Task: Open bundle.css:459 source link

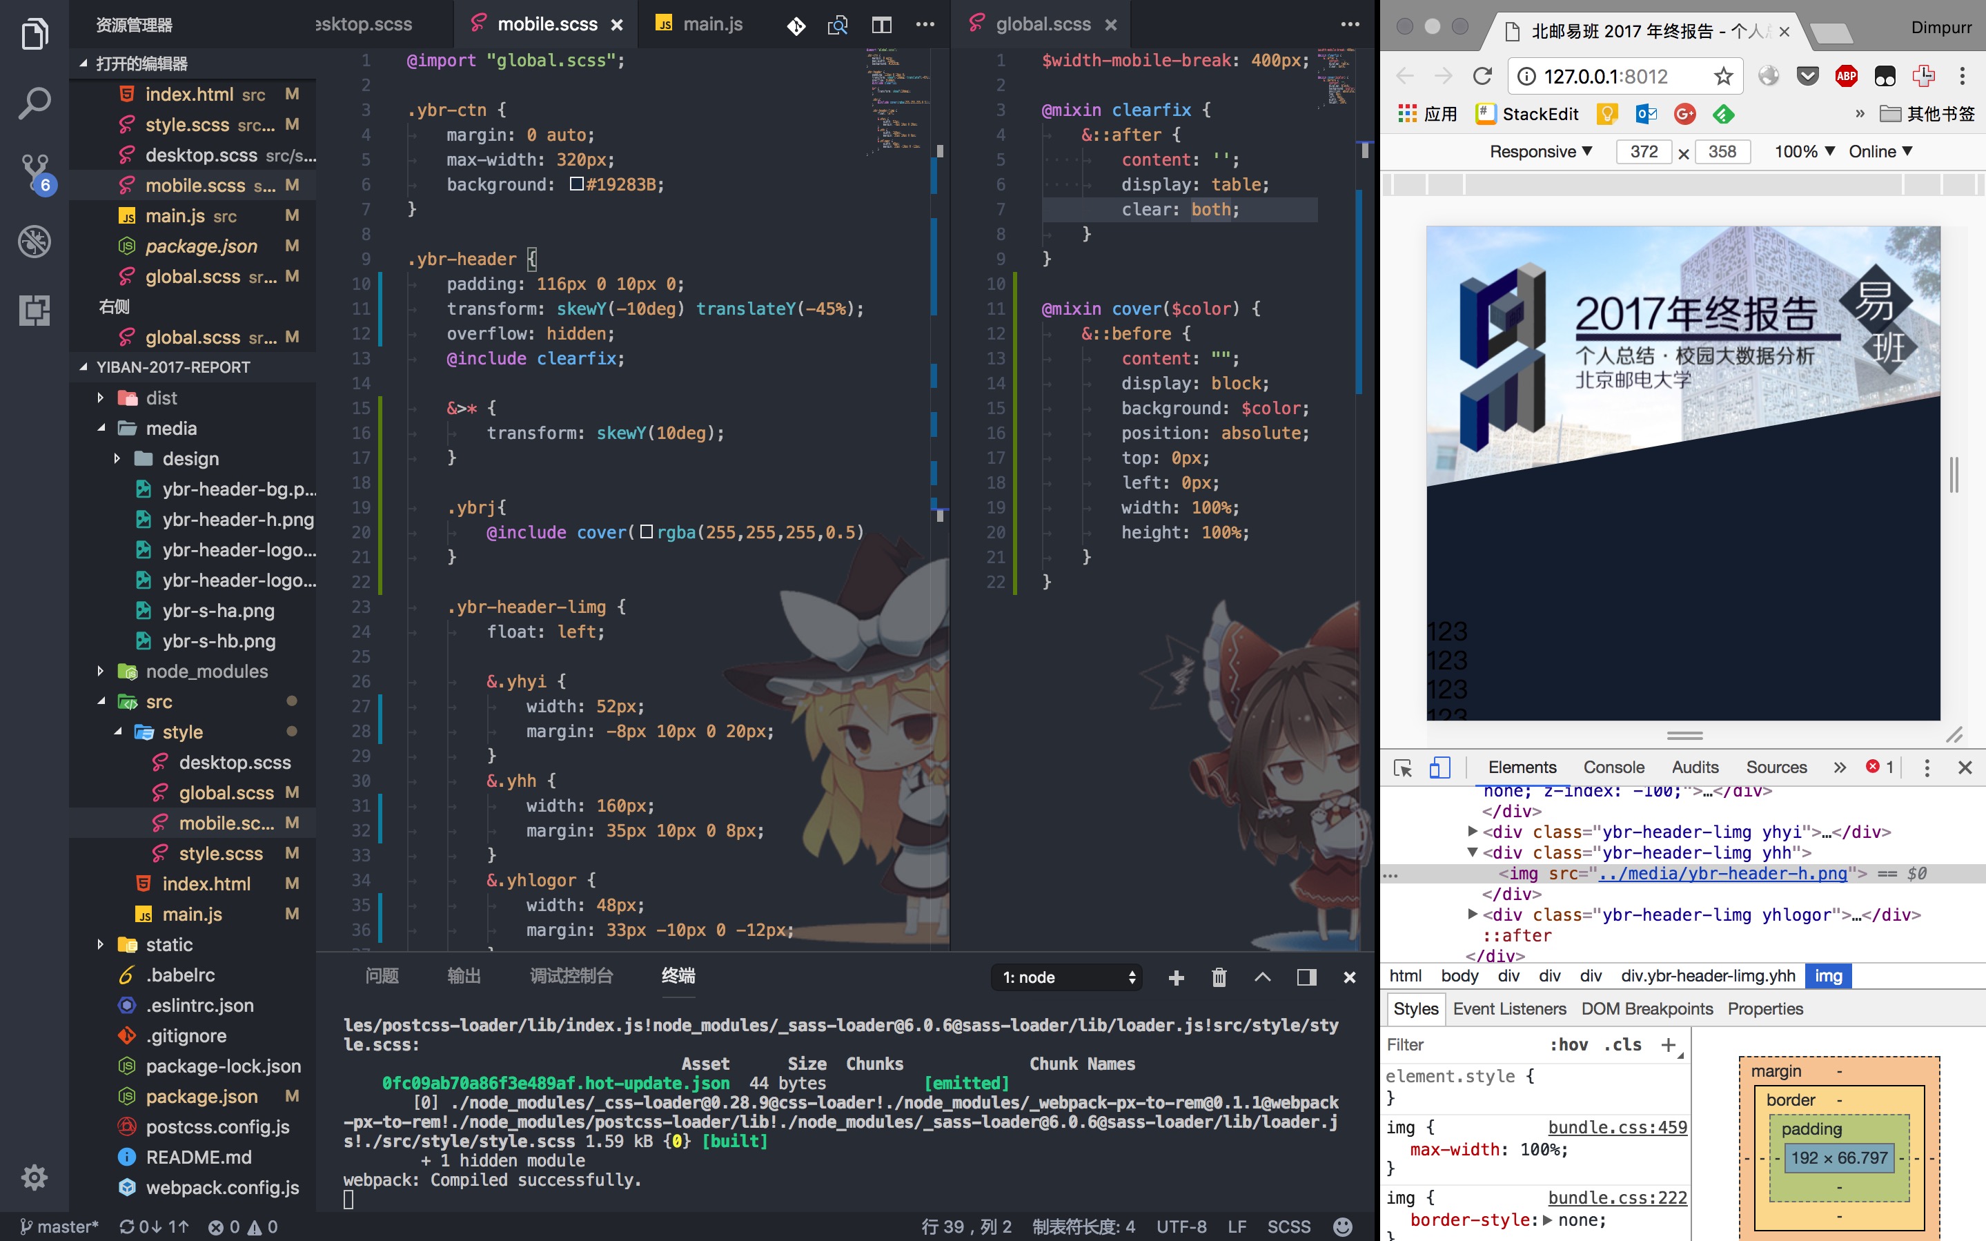Action: pyautogui.click(x=1617, y=1127)
